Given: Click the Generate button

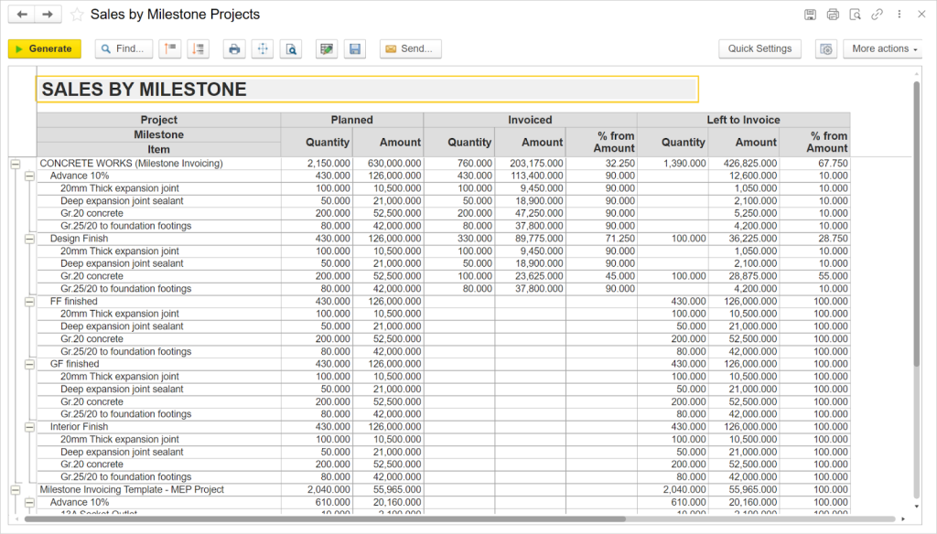Looking at the screenshot, I should (44, 48).
